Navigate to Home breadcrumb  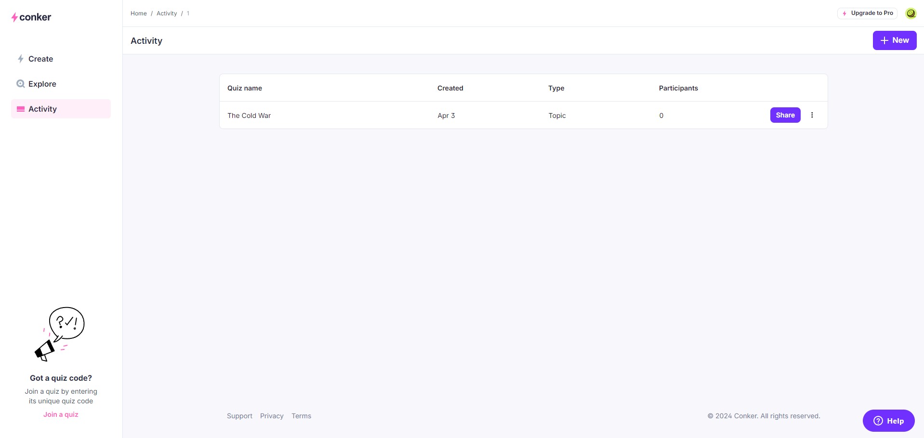click(x=139, y=13)
